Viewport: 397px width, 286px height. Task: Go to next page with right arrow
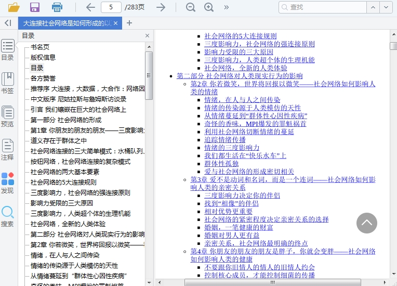coord(161,7)
